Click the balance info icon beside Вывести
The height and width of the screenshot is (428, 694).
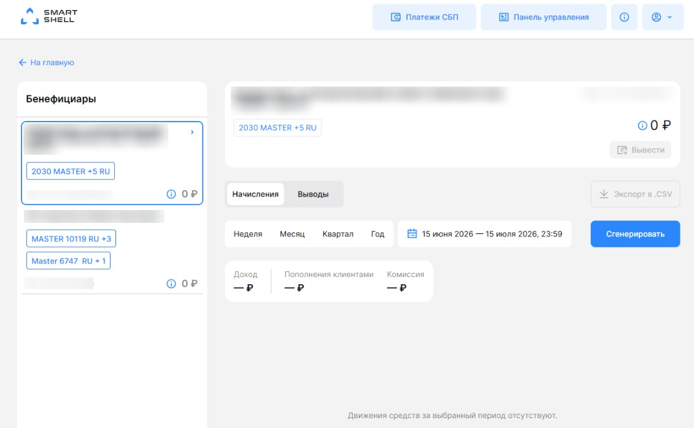[x=642, y=126]
